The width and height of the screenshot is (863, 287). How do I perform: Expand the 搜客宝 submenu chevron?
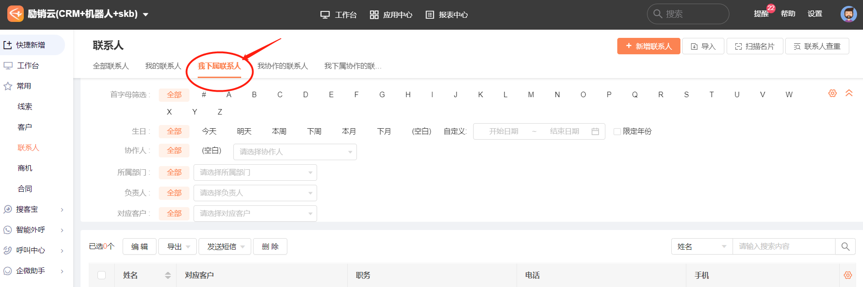(62, 209)
